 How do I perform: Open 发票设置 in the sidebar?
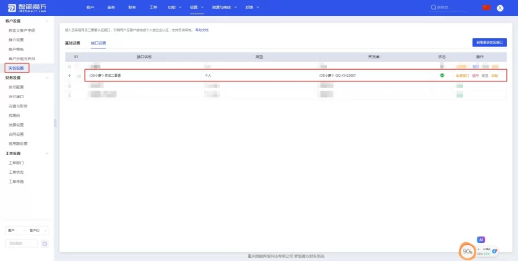[x=17, y=125]
